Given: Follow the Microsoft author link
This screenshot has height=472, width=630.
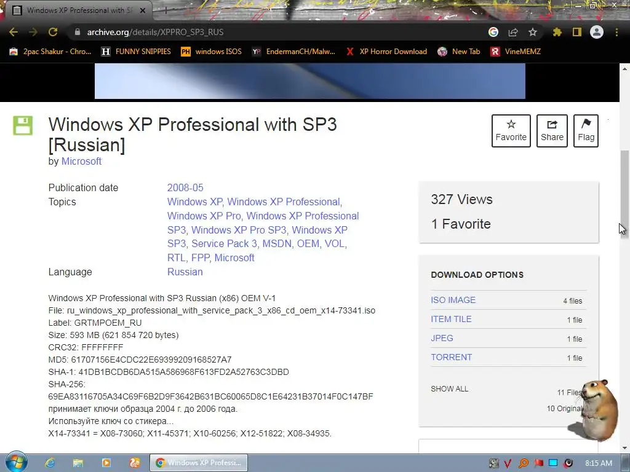Looking at the screenshot, I should (x=81, y=162).
